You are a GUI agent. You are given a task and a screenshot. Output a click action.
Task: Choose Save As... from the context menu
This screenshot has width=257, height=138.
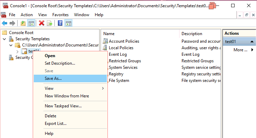[x=53, y=78]
